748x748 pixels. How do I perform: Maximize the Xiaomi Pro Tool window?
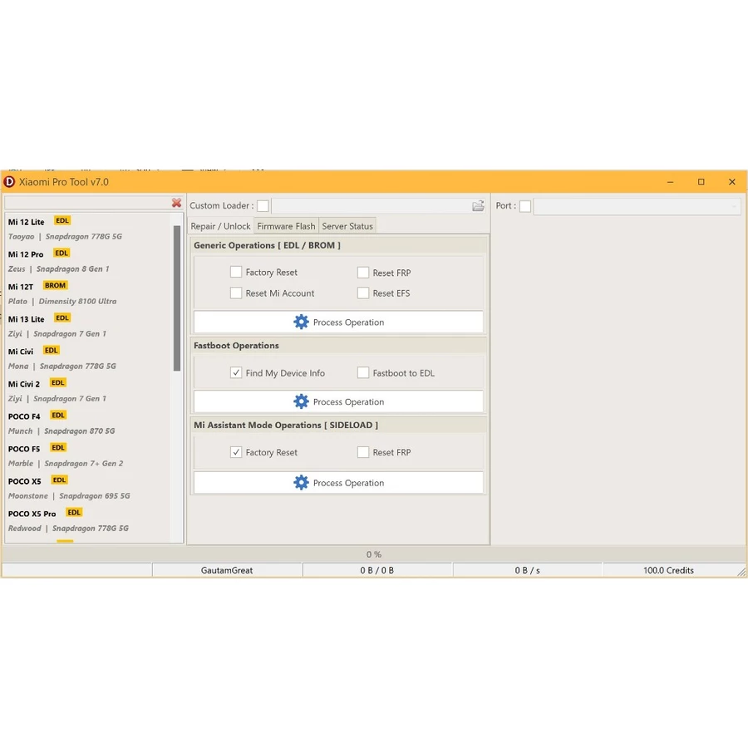click(x=701, y=182)
